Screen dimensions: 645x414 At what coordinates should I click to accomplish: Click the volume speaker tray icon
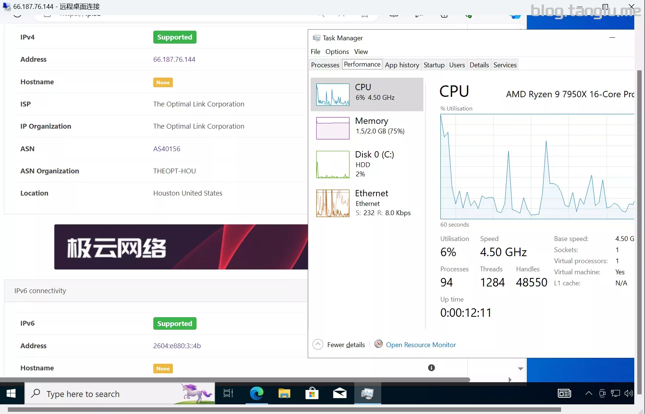tap(628, 393)
